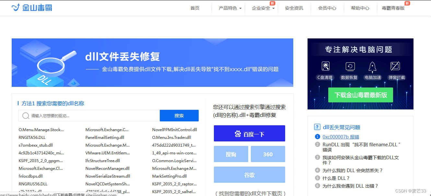Open 为什么我会遇到 DLL 出错 question
431x196 pixels.
[350, 186]
